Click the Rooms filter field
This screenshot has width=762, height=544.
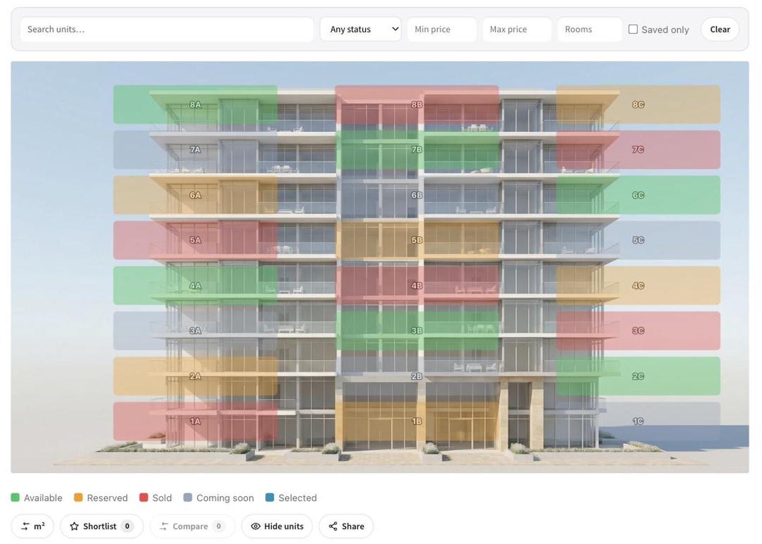(590, 29)
